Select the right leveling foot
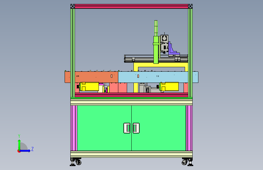The image size is (263, 170). point(191,163)
